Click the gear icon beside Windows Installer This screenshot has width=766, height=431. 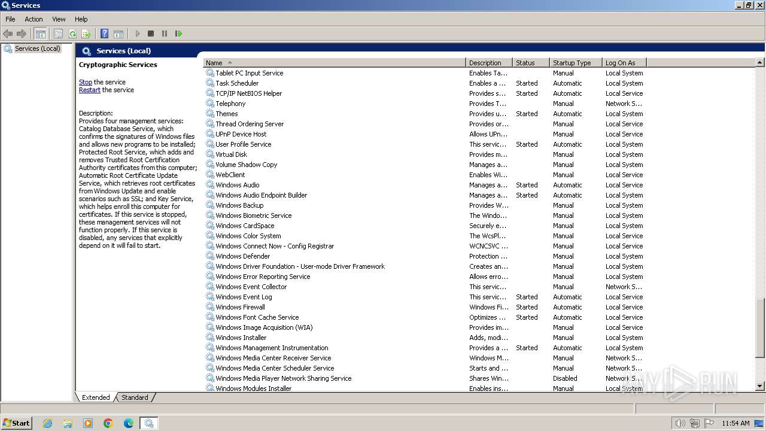[x=210, y=338]
